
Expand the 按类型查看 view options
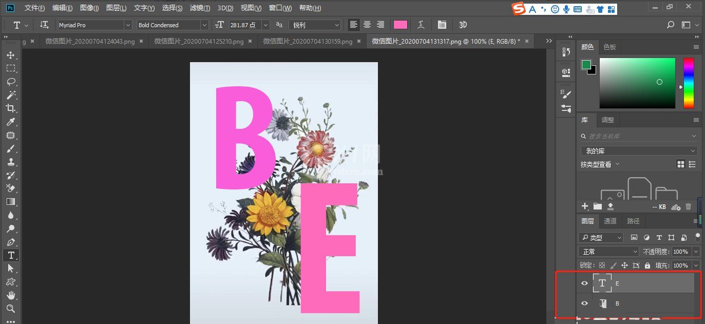pos(600,164)
